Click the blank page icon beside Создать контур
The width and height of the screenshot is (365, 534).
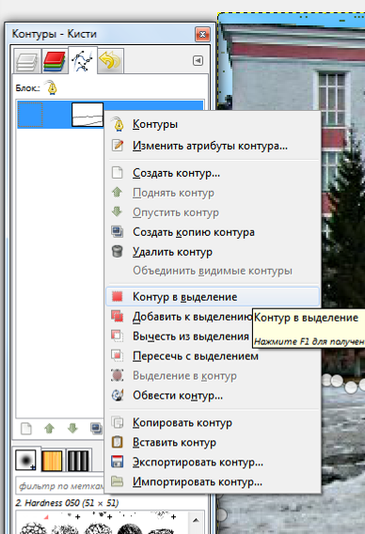click(118, 173)
